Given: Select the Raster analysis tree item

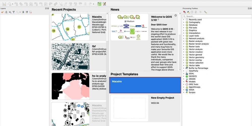Looking at the screenshot, I should 196,41.
